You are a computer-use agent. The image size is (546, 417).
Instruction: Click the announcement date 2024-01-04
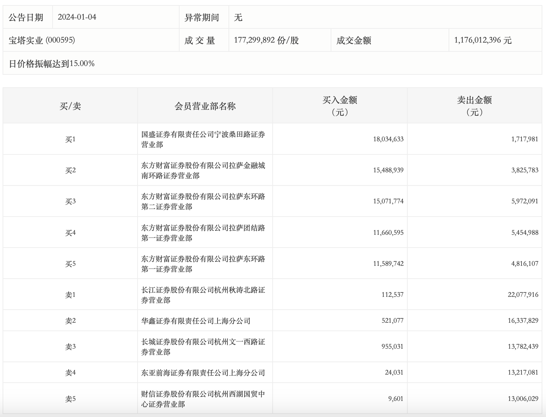tap(77, 17)
